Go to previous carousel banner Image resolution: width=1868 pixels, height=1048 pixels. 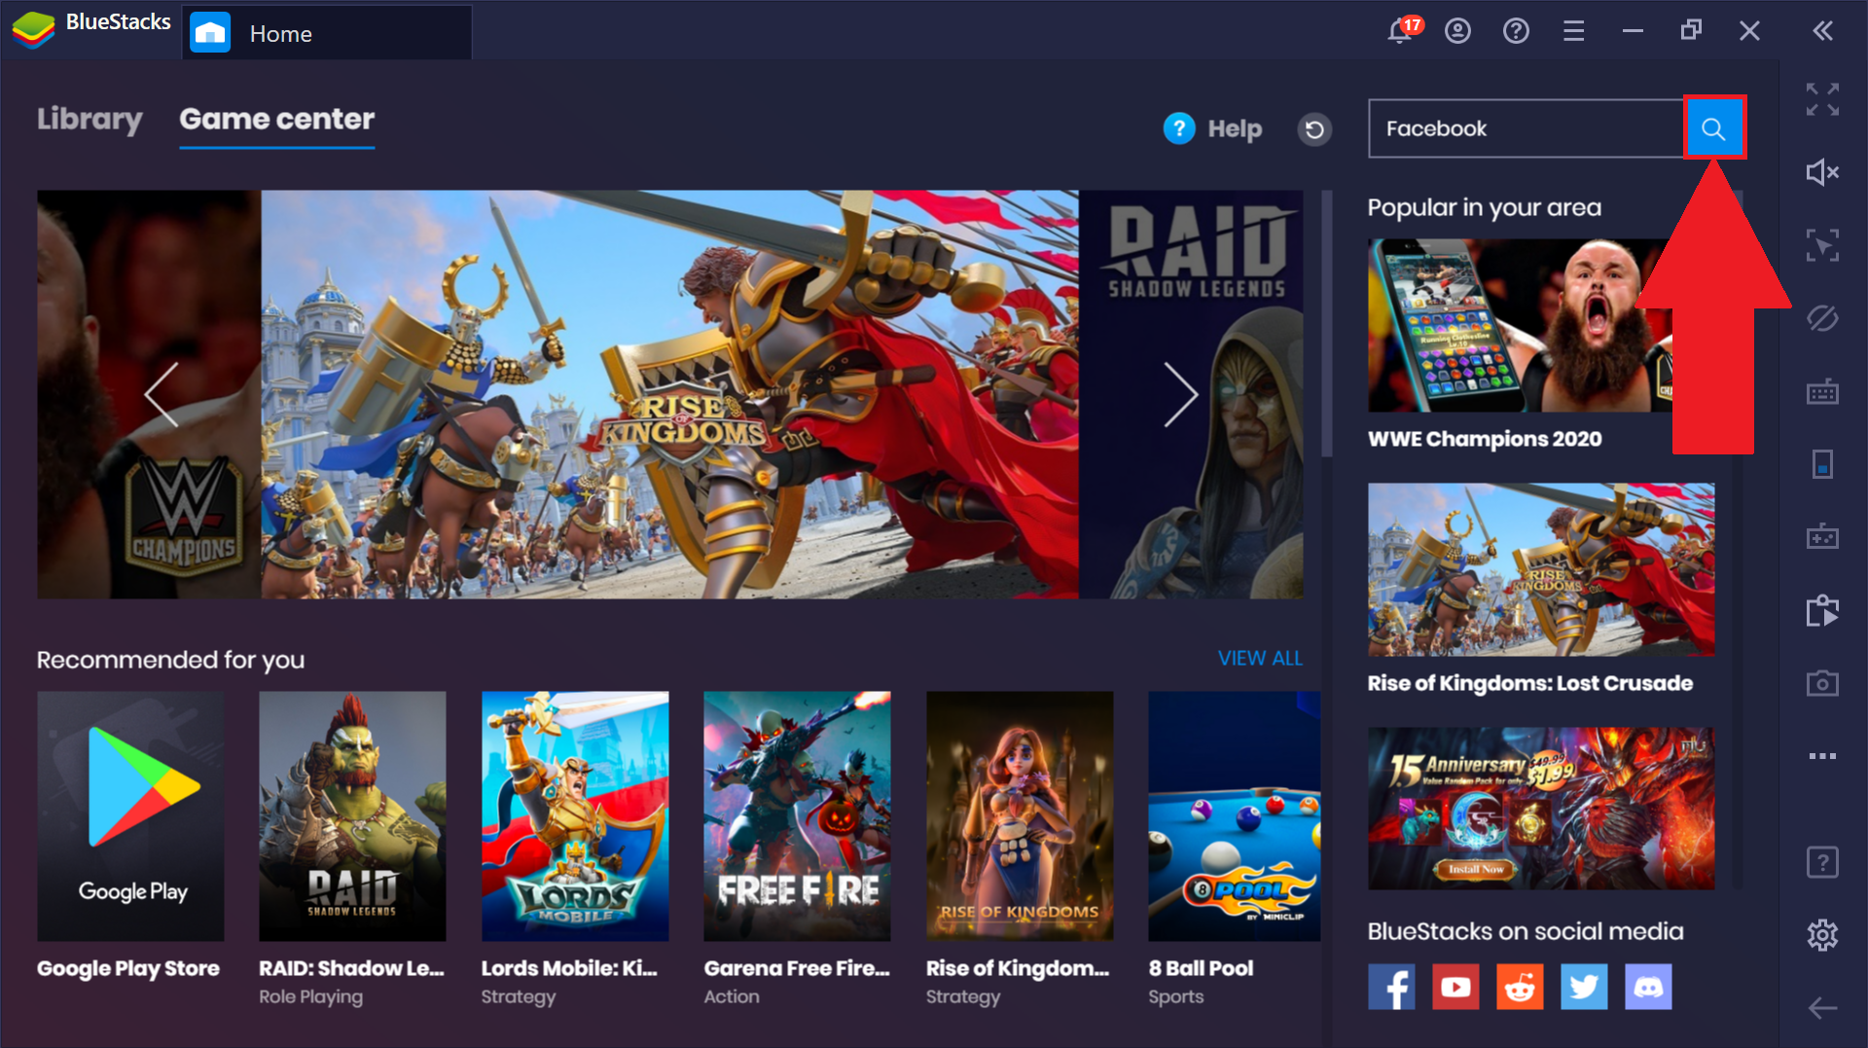[162, 394]
